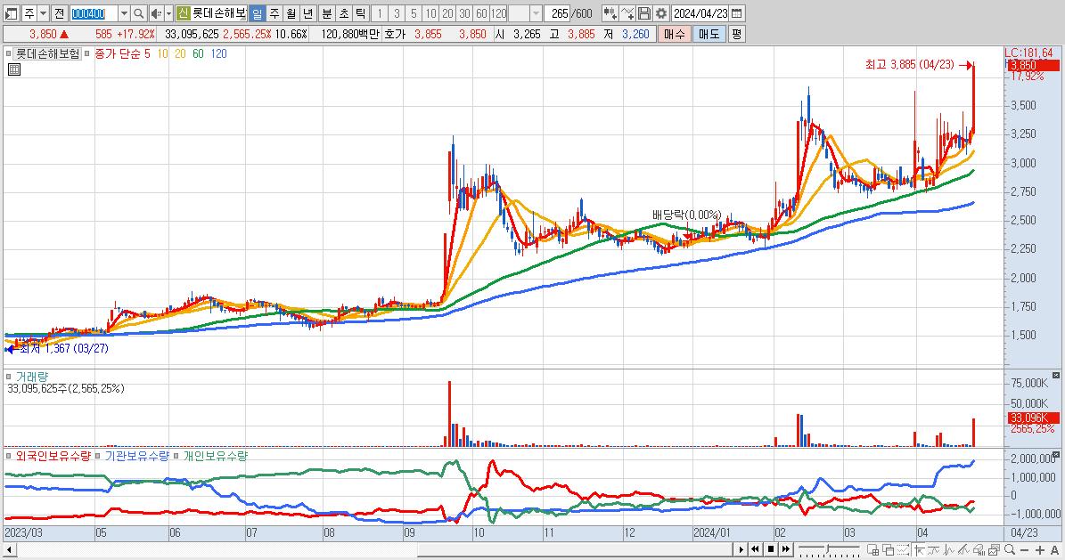Toggle the 종가 단순 moving average marker
The height and width of the screenshot is (560, 1065).
point(86,53)
